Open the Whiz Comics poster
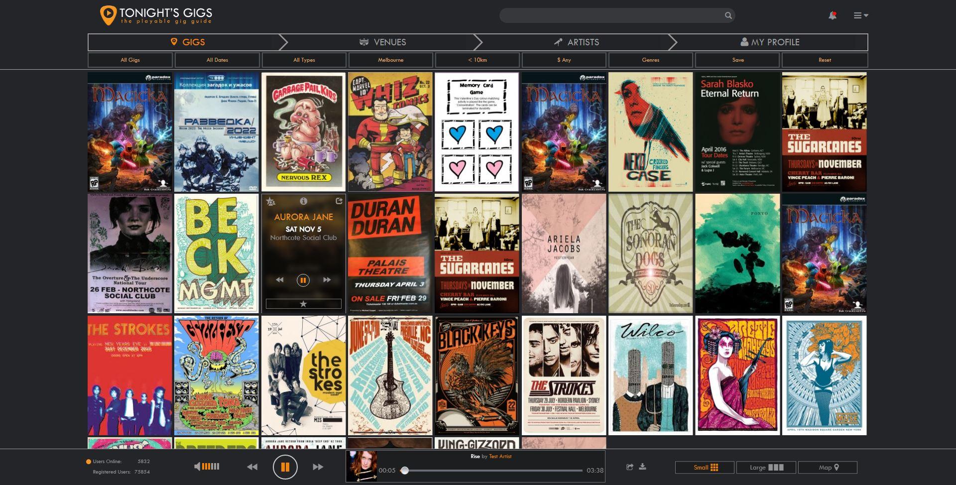 pos(390,132)
